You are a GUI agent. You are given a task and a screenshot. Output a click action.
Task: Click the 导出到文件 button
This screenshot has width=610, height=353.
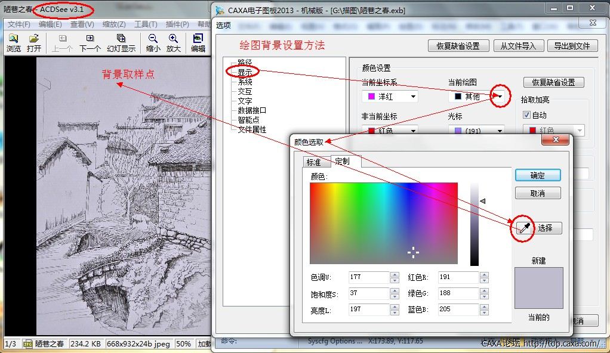[572, 46]
